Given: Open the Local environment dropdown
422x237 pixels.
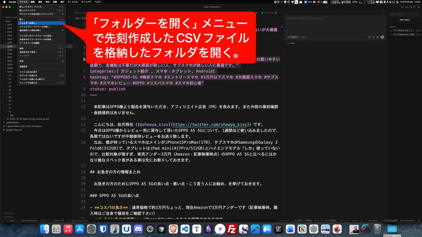Looking at the screenshot, I should coord(292,43).
